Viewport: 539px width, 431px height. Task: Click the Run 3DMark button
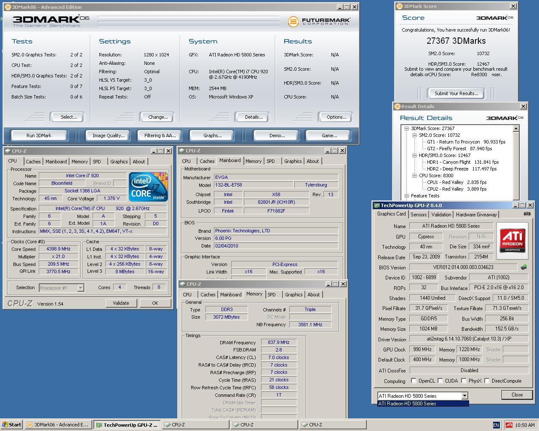39,136
